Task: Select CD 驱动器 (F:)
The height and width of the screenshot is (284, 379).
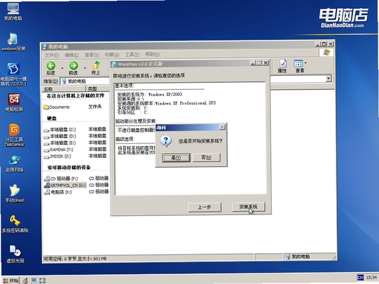Action: click(x=61, y=179)
